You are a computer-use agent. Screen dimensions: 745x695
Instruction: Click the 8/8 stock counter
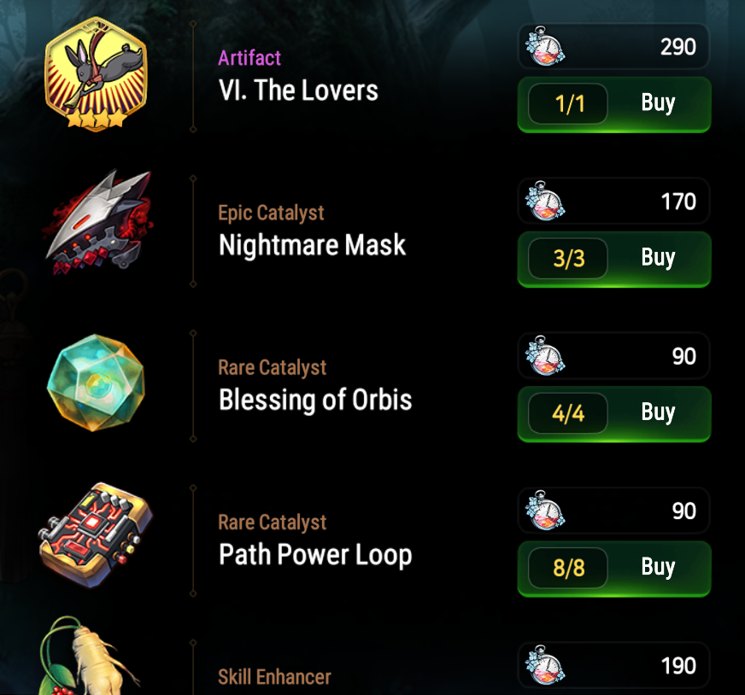568,569
